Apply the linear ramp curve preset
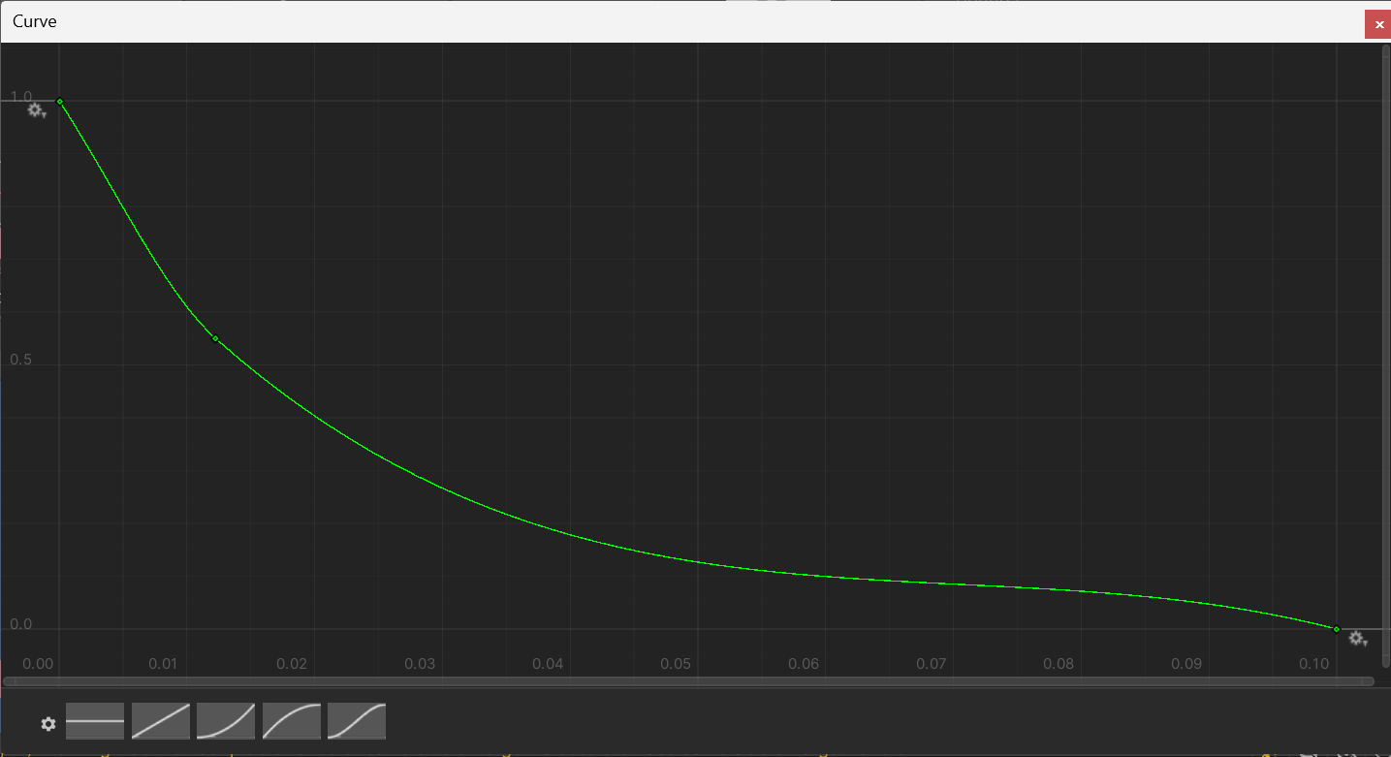The image size is (1391, 757). (161, 722)
